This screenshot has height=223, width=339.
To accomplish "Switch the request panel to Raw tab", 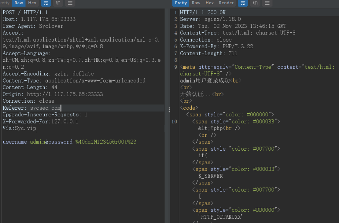I will tap(19, 3).
